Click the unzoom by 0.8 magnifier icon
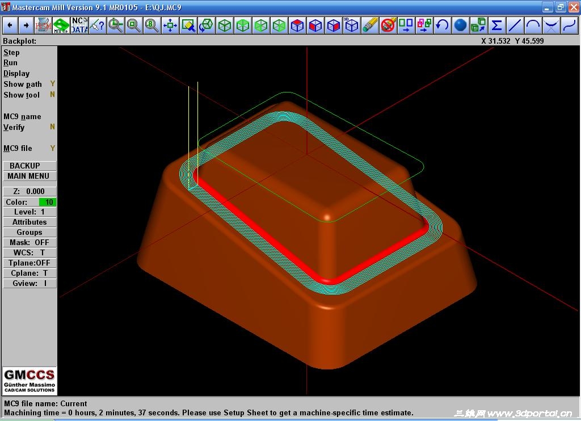581x421 pixels. pos(152,25)
